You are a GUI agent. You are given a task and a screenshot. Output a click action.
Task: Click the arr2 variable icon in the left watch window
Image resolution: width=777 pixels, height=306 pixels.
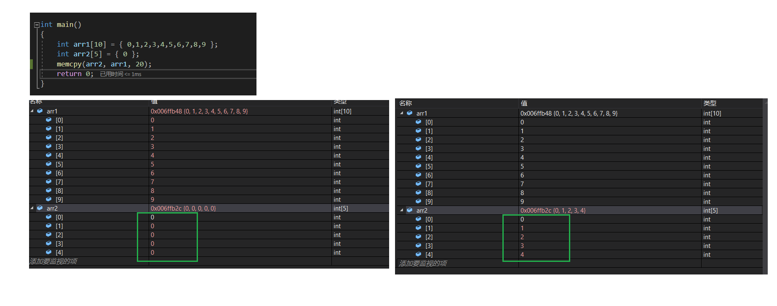point(40,208)
